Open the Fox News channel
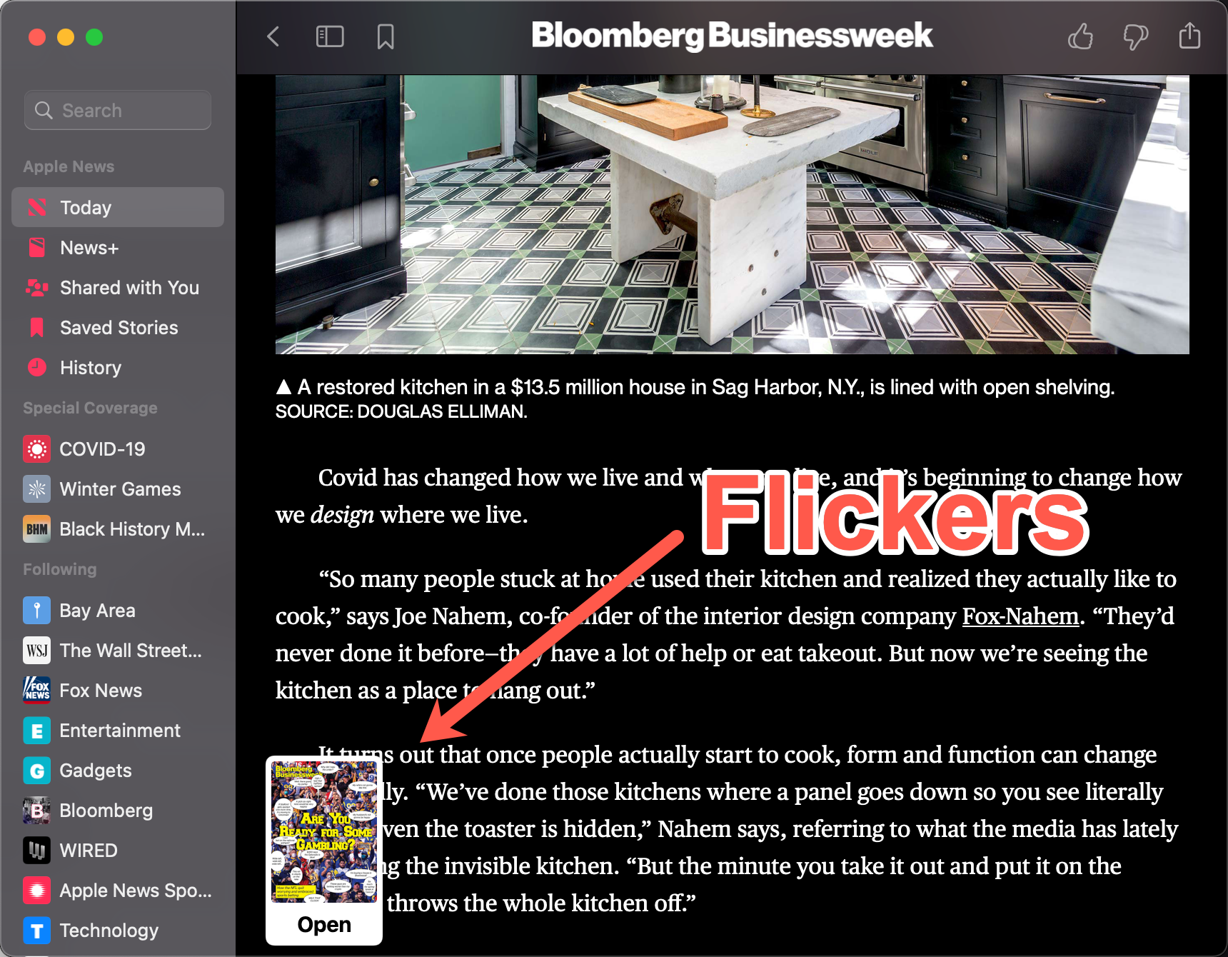Viewport: 1228px width, 957px height. point(118,691)
